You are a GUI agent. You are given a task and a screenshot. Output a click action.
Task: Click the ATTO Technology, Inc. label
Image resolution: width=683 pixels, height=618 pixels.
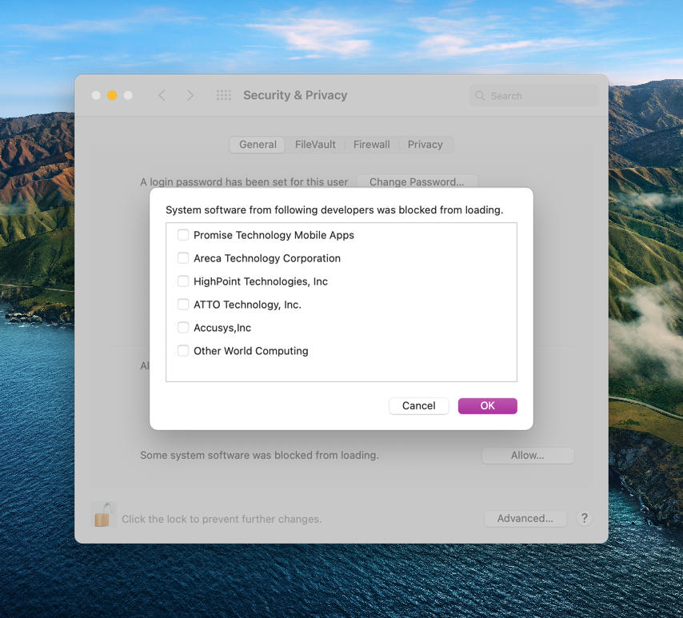tap(247, 305)
